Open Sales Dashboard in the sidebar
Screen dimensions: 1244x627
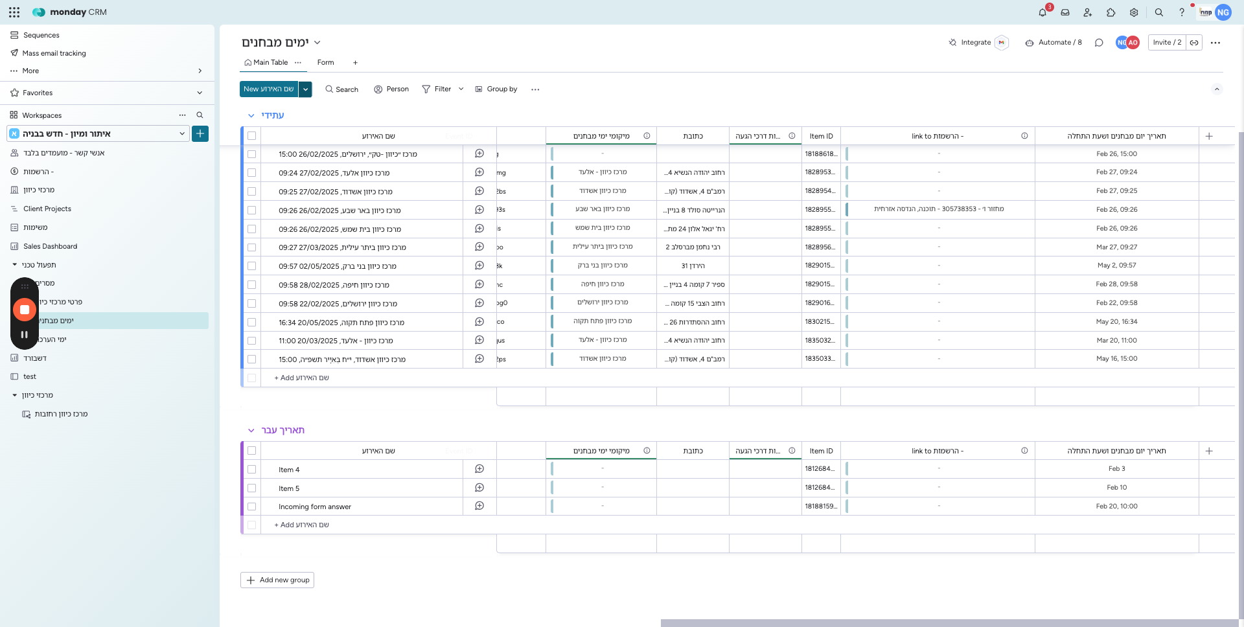[x=50, y=246]
